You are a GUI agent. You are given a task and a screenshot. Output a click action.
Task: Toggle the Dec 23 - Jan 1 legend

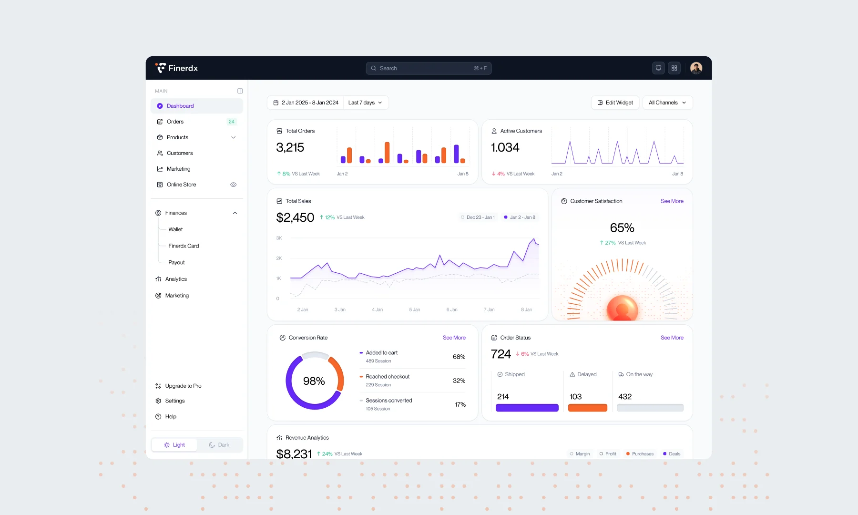tap(477, 217)
